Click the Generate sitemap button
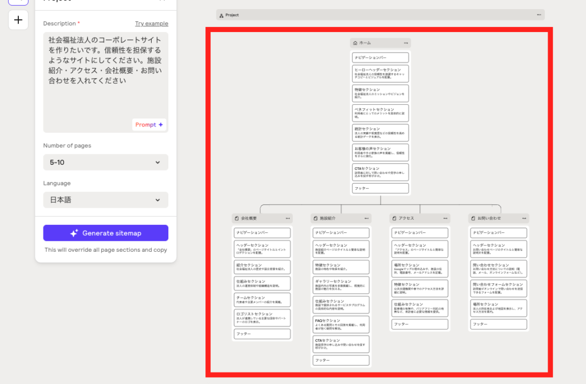The image size is (586, 384). 105,233
